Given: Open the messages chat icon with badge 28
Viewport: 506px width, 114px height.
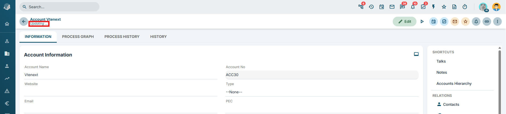Looking at the screenshot, I should [402, 7].
